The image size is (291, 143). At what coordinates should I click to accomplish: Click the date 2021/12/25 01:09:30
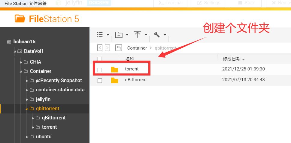pos(244,69)
